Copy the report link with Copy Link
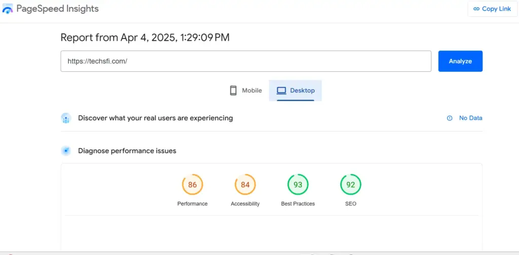The height and width of the screenshot is (255, 519). coord(492,9)
